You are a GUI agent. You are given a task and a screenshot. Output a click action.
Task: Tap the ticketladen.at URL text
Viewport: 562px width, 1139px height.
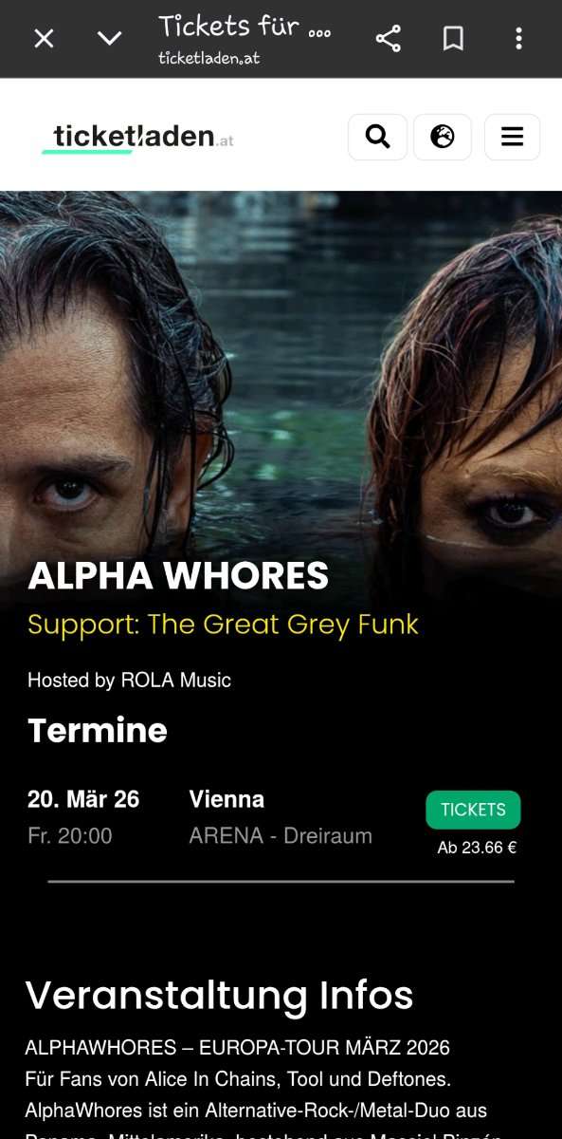[209, 58]
